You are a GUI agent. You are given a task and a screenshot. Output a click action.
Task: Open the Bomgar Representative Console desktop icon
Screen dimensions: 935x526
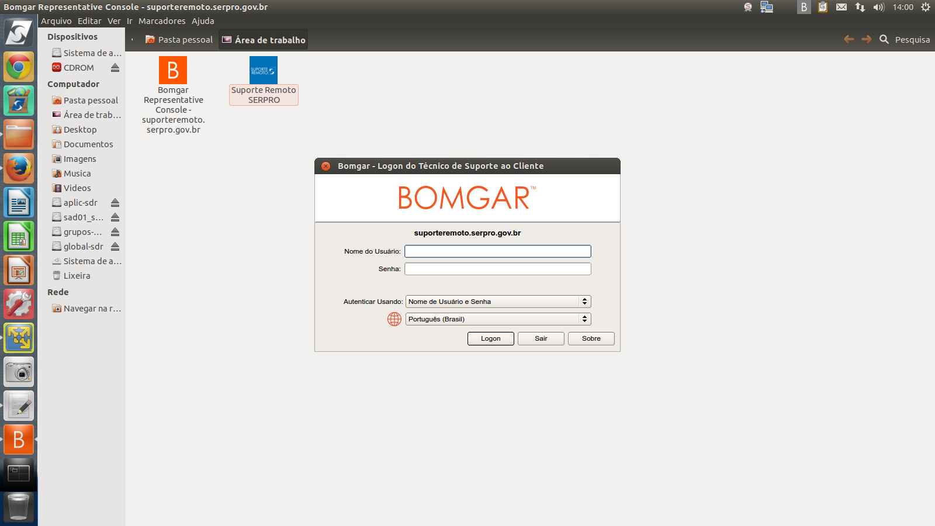(x=173, y=71)
